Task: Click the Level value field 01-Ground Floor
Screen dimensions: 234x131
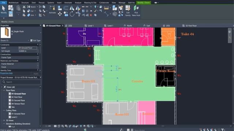Action: (28, 48)
